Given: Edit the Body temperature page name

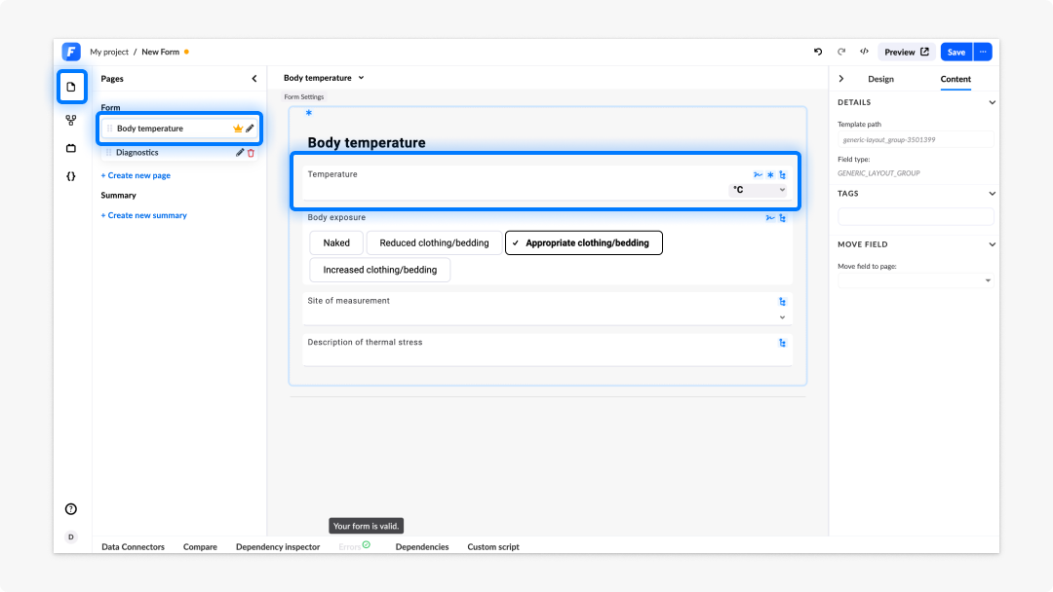Looking at the screenshot, I should click(250, 129).
